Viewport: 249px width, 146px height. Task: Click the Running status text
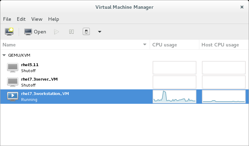pyautogui.click(x=29, y=100)
